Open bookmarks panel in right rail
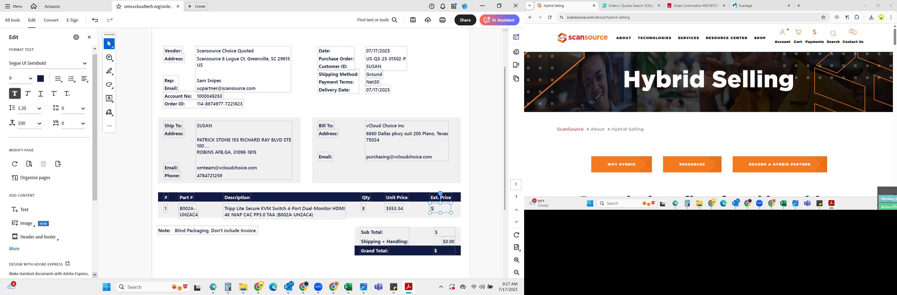 pos(516,65)
